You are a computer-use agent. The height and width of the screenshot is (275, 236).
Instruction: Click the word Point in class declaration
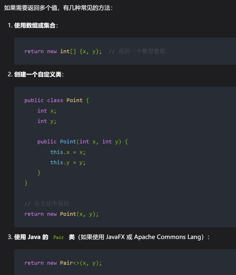point(74,100)
